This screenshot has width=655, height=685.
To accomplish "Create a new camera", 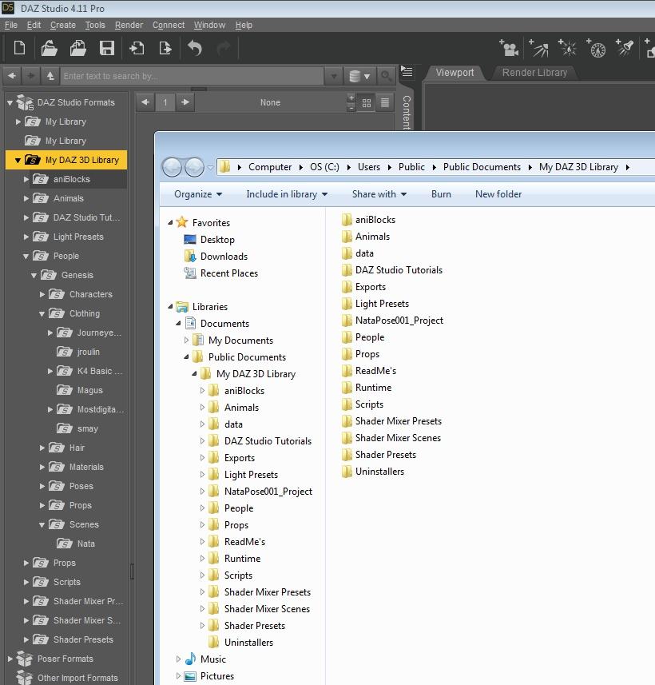I will coord(510,48).
